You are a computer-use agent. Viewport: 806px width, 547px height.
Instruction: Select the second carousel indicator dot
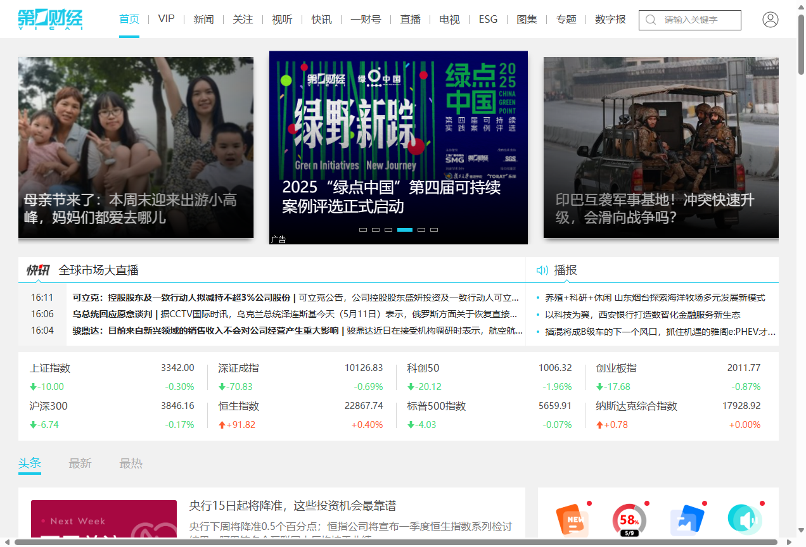(374, 230)
